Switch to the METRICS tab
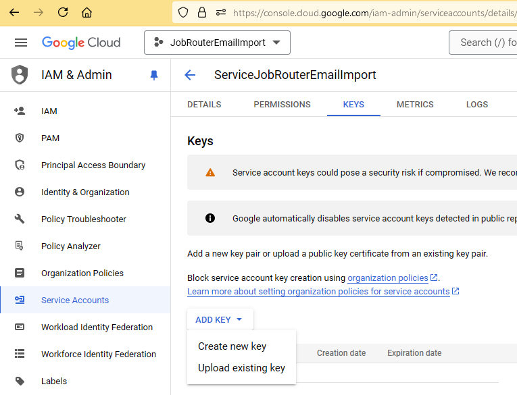This screenshot has height=395, width=517. 415,105
